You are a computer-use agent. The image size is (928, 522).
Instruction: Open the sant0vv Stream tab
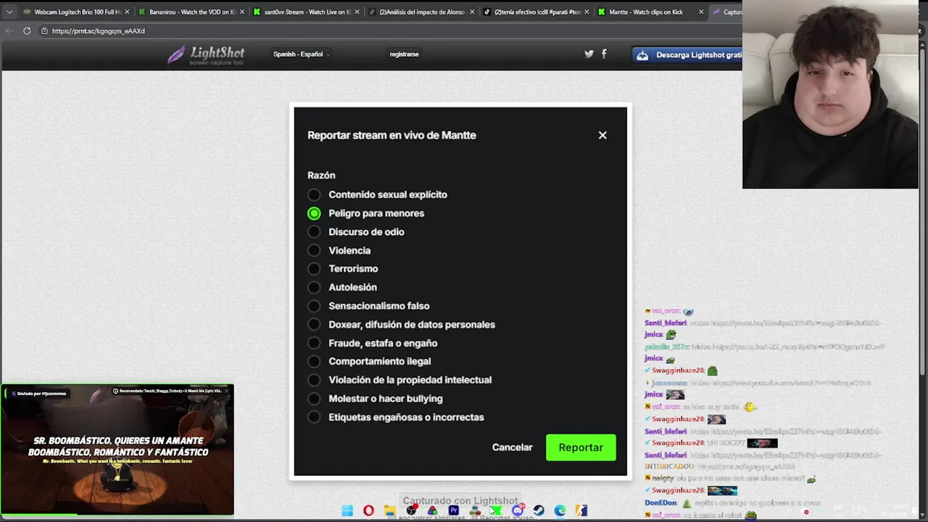pyautogui.click(x=307, y=12)
